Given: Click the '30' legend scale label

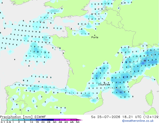Looking at the screenshot, I should pos(54,122).
